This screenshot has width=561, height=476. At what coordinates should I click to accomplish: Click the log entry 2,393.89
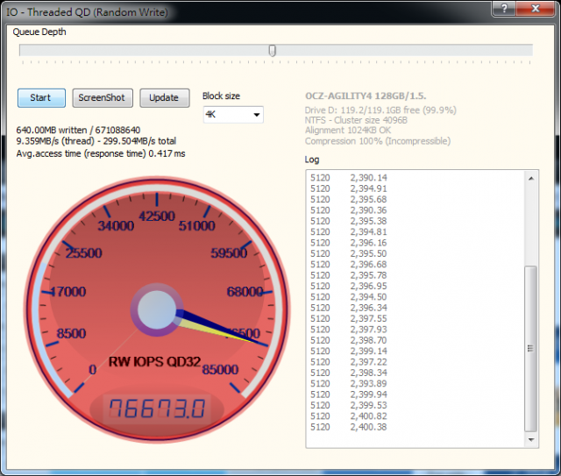(x=368, y=384)
